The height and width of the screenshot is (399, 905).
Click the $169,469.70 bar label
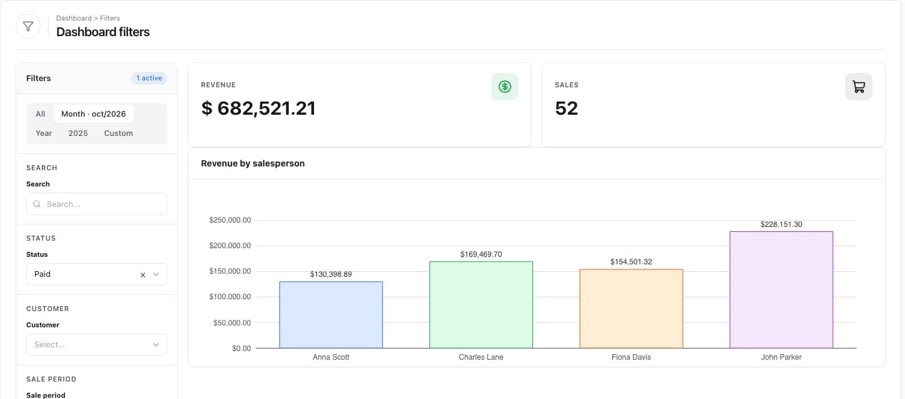point(481,254)
